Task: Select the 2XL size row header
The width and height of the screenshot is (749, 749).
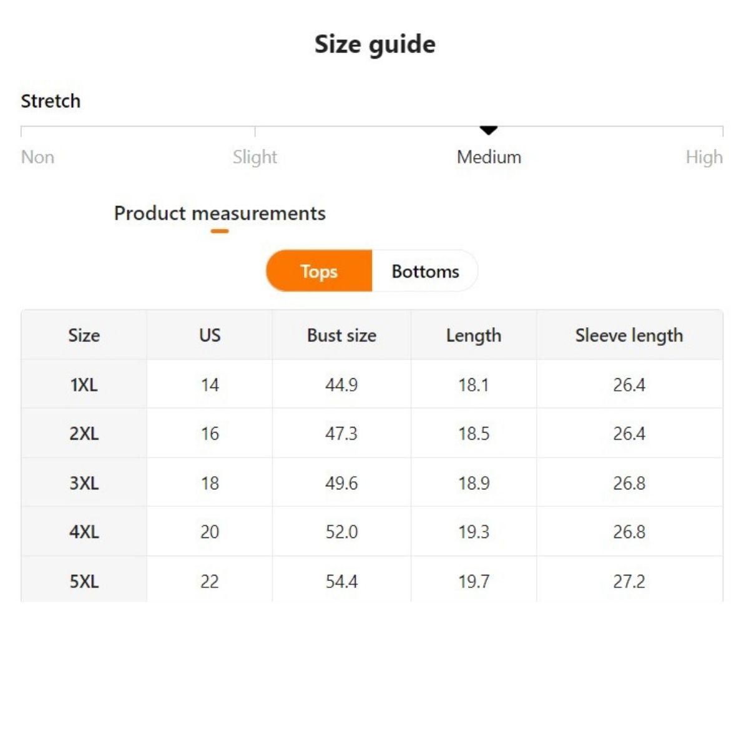Action: [x=84, y=433]
